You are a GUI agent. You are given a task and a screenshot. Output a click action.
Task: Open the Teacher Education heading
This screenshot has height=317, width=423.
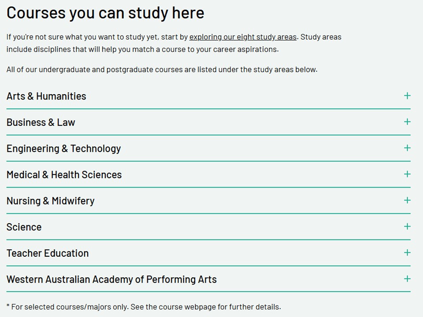(48, 253)
